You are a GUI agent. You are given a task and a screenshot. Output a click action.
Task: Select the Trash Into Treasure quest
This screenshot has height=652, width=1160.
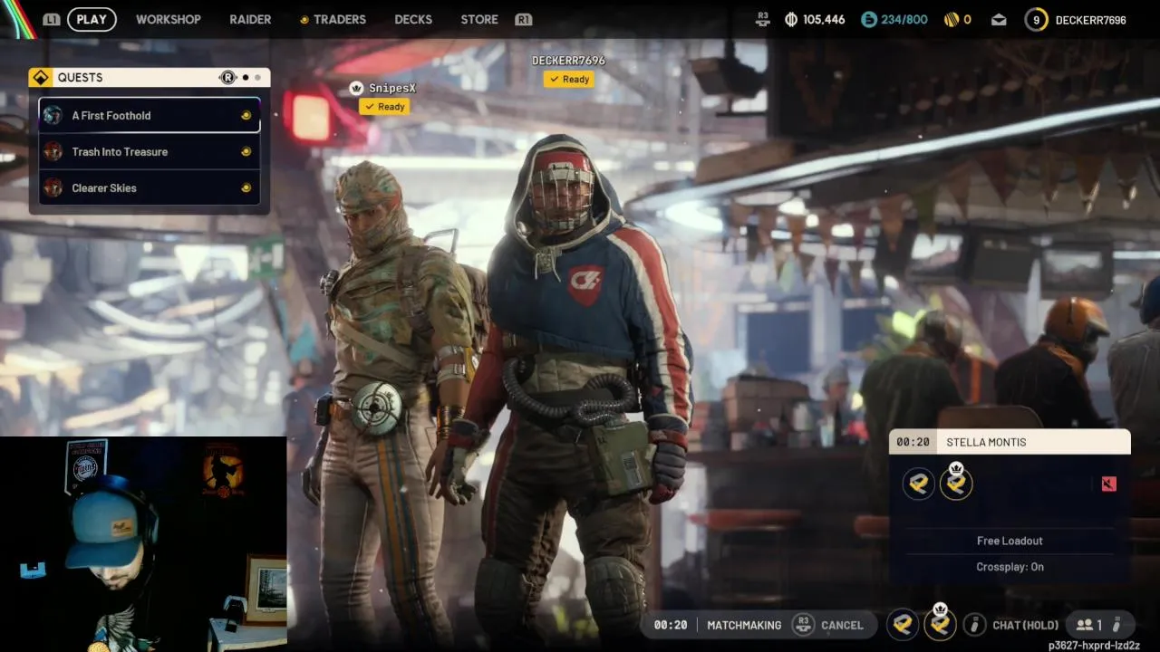(150, 151)
